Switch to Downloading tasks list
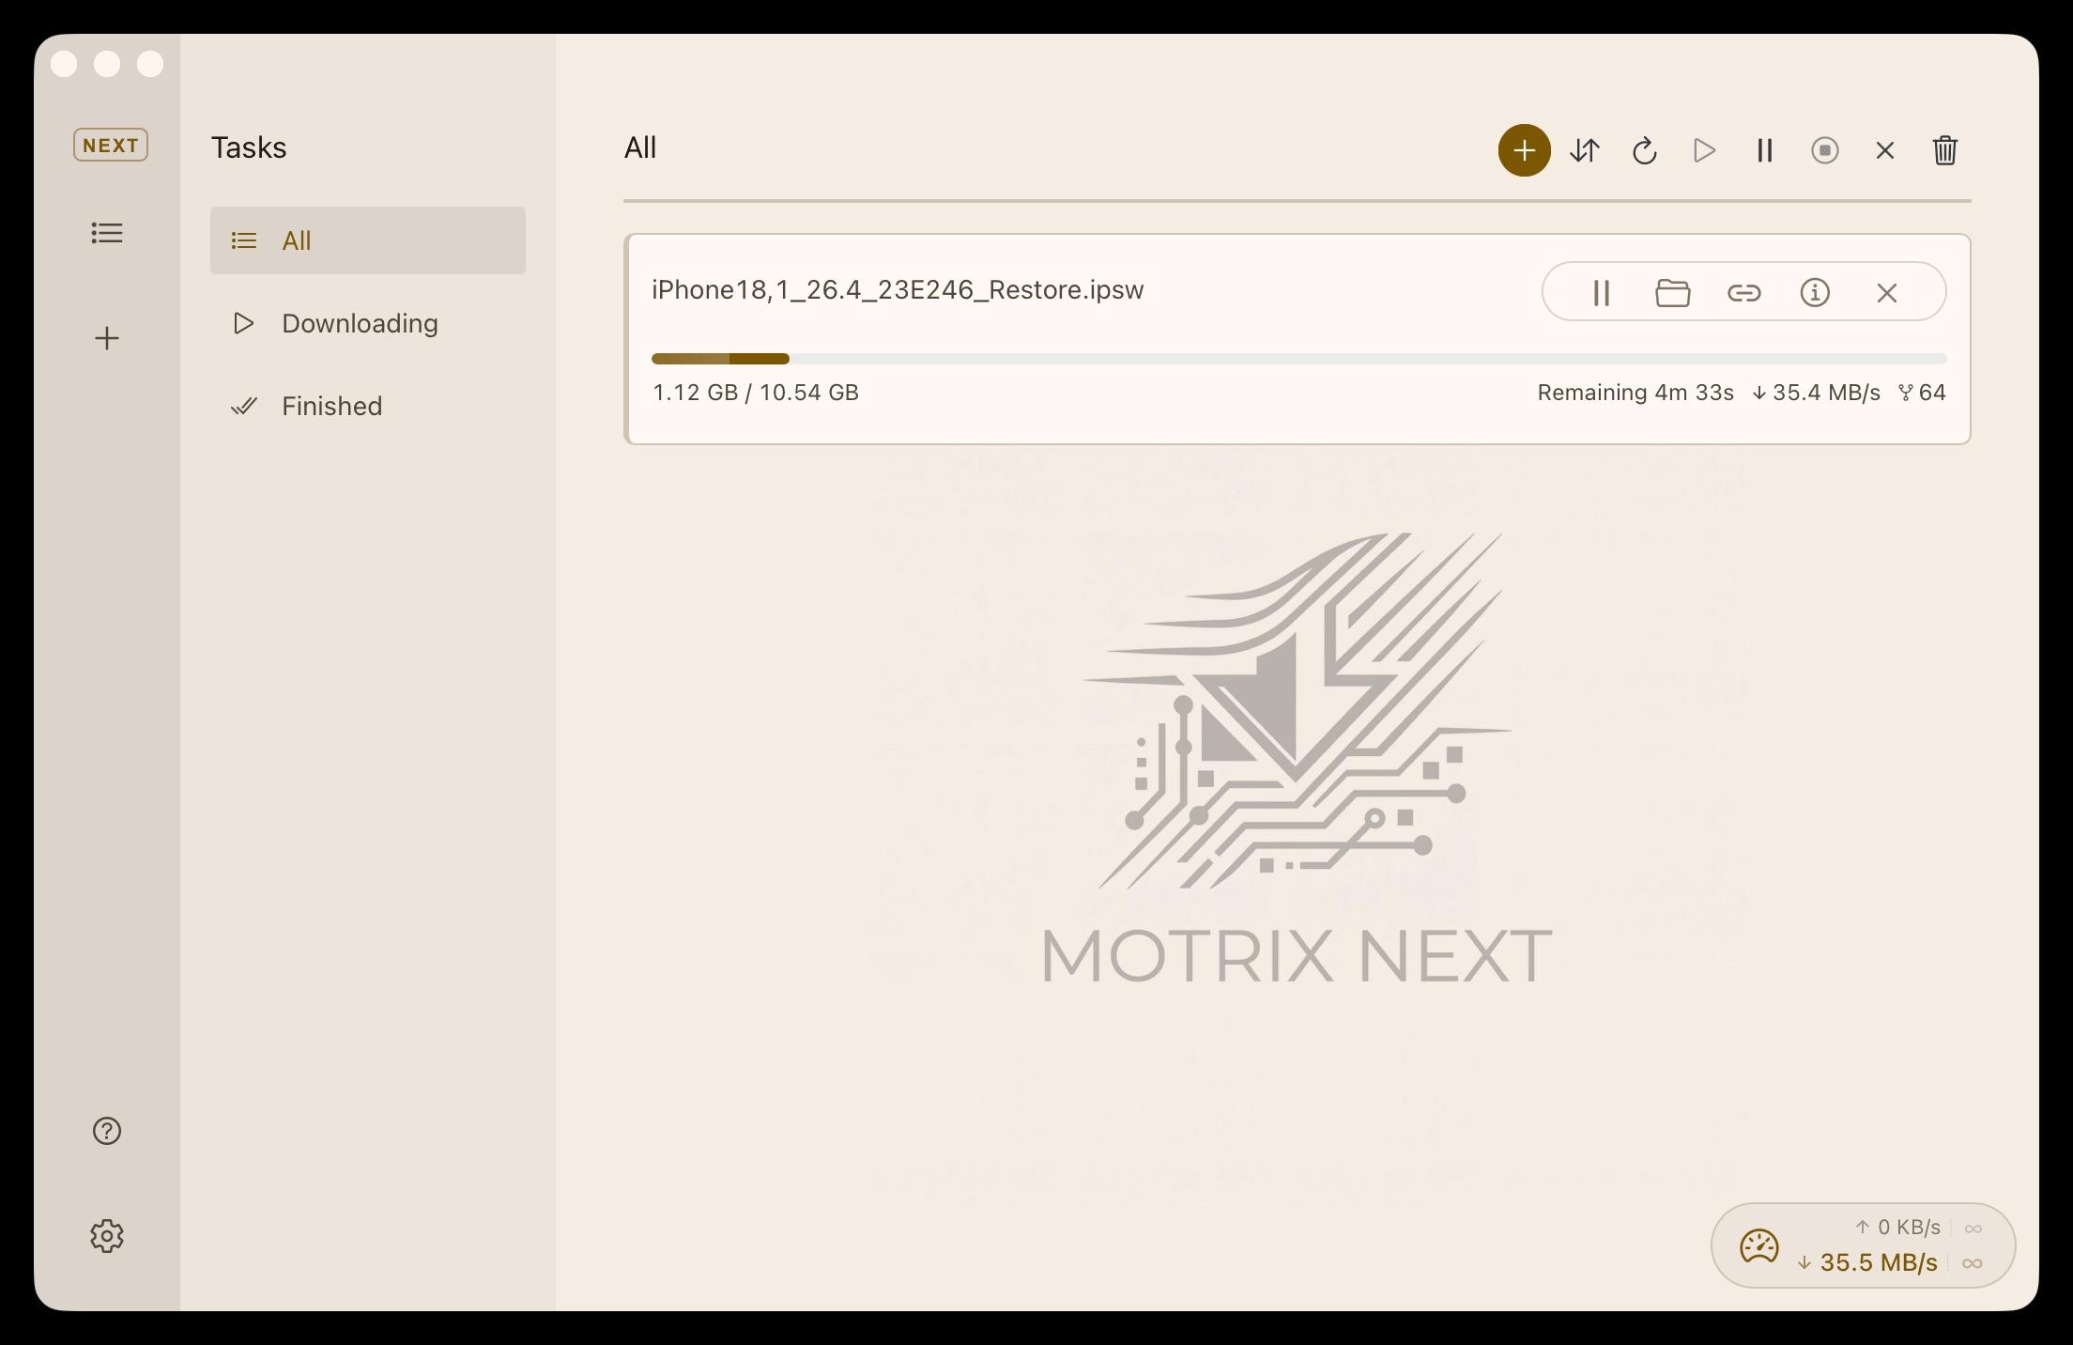Screen dimensions: 2073x1345 tap(360, 323)
